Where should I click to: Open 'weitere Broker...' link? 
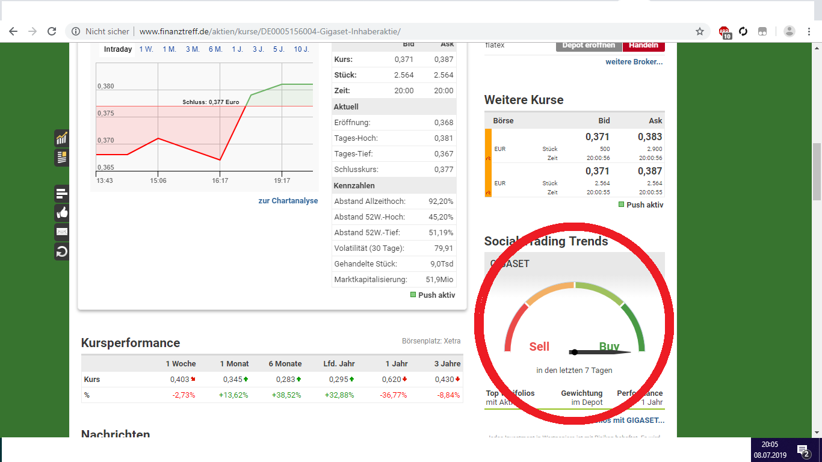click(634, 61)
